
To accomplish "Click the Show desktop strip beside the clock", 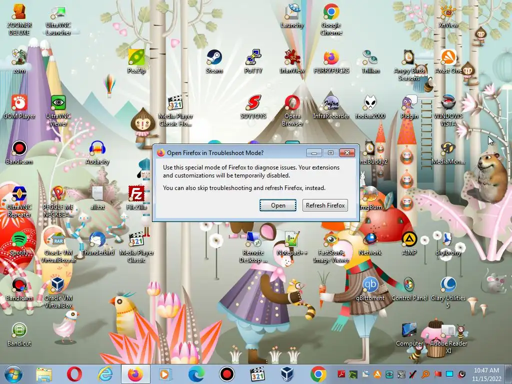I will [508, 374].
